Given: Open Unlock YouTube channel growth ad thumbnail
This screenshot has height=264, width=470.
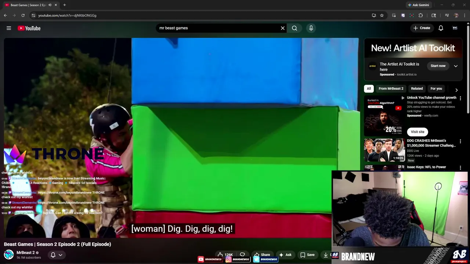Looking at the screenshot, I should coord(384,116).
